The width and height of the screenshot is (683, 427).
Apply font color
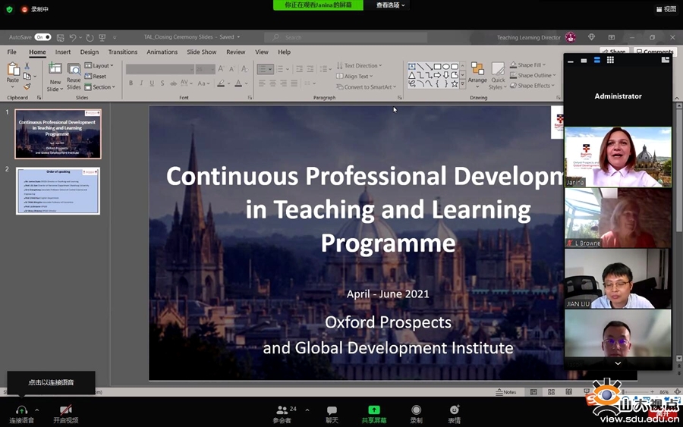pyautogui.click(x=238, y=83)
